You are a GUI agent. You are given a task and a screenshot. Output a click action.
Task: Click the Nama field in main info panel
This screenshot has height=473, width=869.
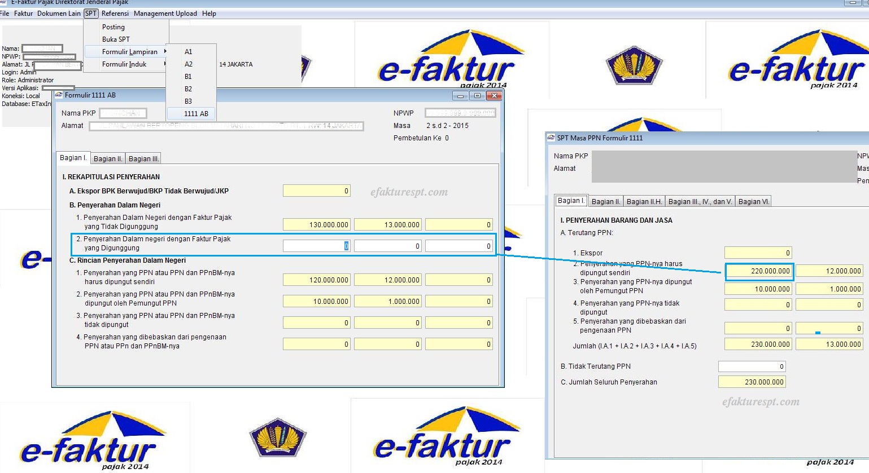coord(42,48)
